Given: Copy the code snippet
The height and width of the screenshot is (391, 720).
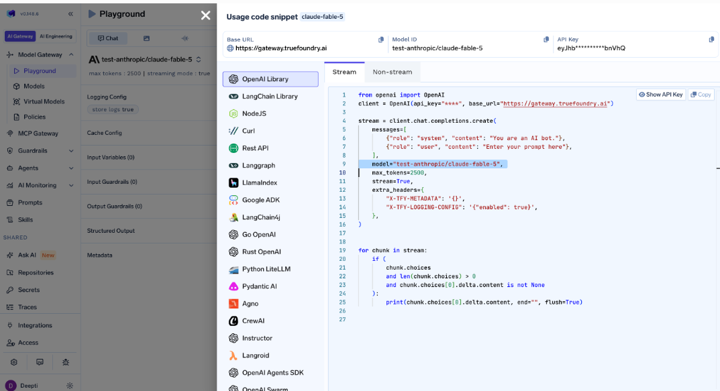Looking at the screenshot, I should pos(701,95).
